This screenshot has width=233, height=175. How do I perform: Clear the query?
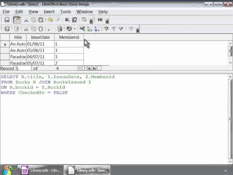pos(74,20)
